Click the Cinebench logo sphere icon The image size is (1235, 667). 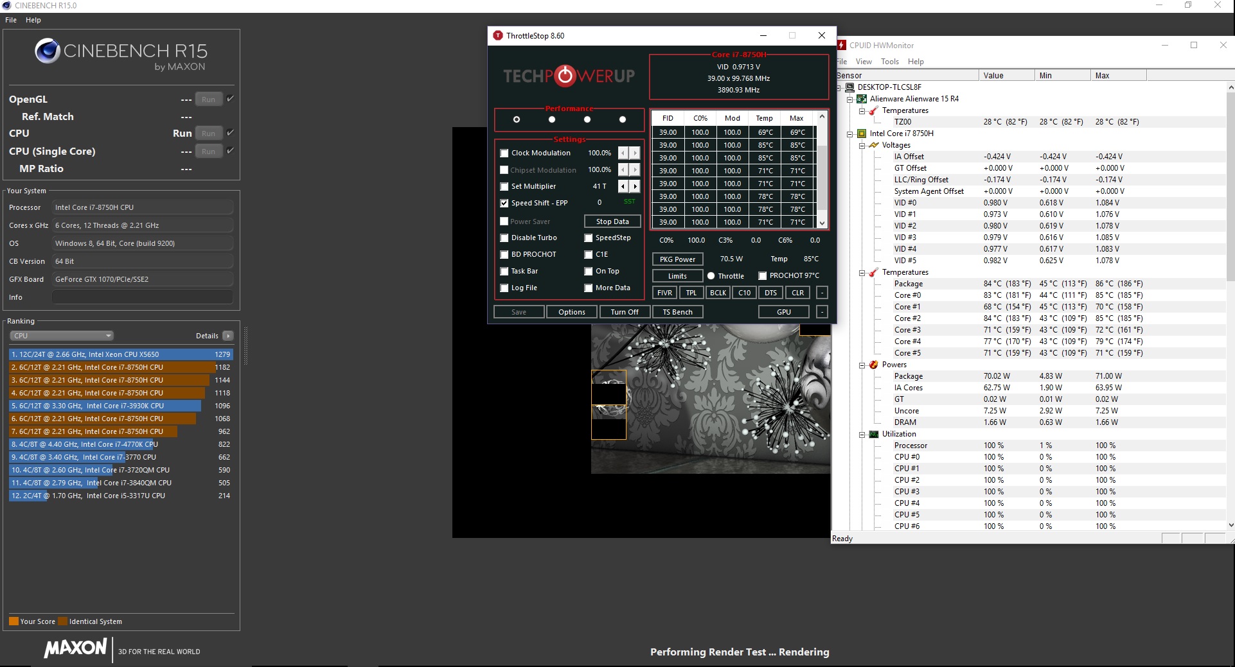tap(47, 51)
